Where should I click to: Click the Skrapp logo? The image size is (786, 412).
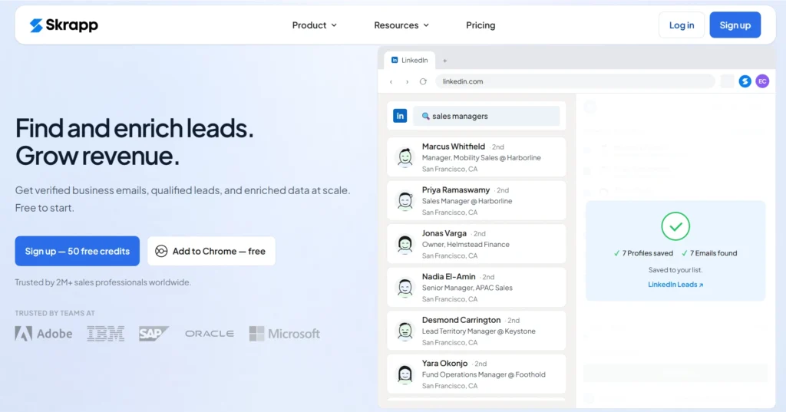[64, 25]
